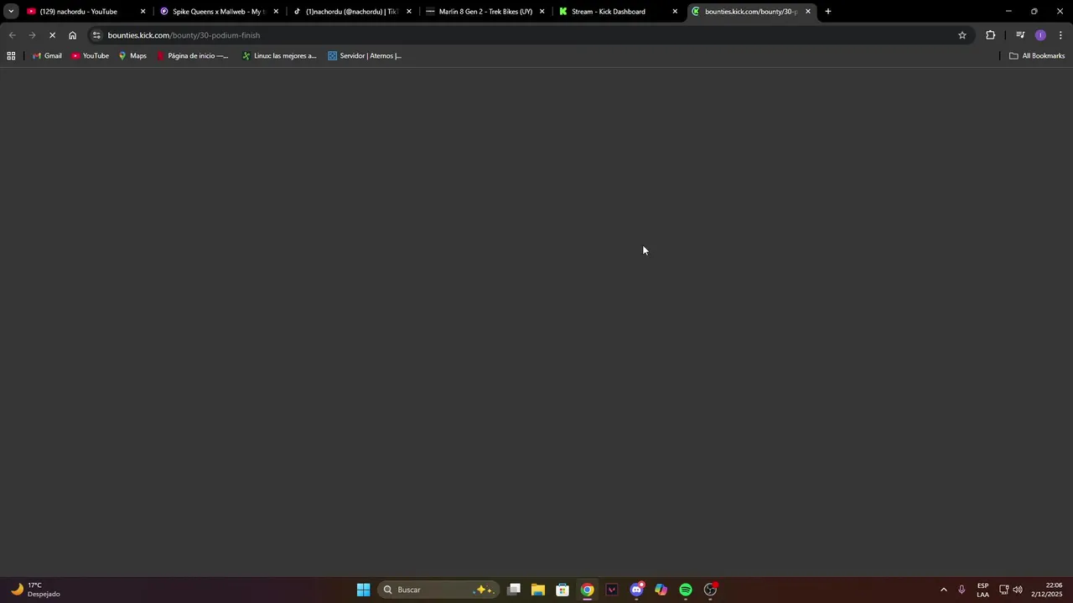Open the Chrome extensions puzzle icon
The width and height of the screenshot is (1073, 603).
(x=991, y=35)
